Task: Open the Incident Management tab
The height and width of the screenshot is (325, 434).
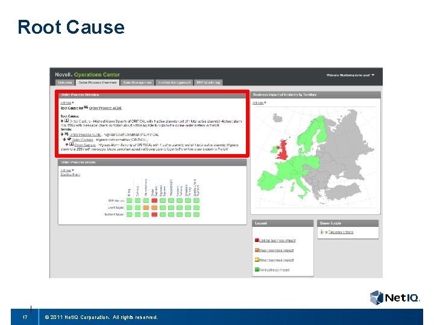Action: pyautogui.click(x=174, y=82)
